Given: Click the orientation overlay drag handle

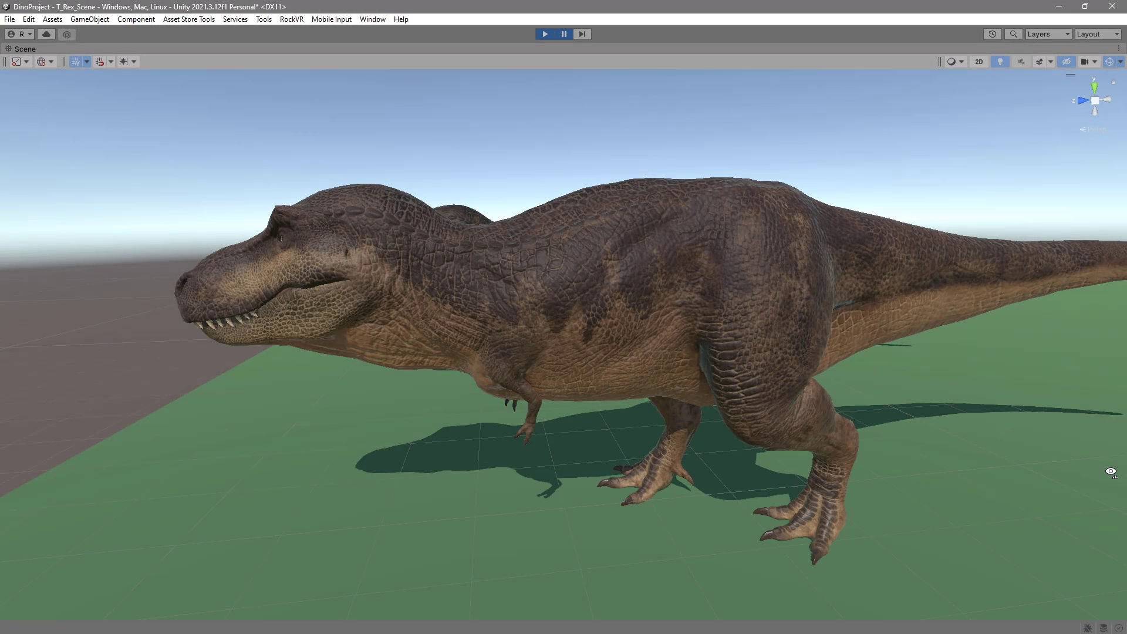Looking at the screenshot, I should 1071,75.
